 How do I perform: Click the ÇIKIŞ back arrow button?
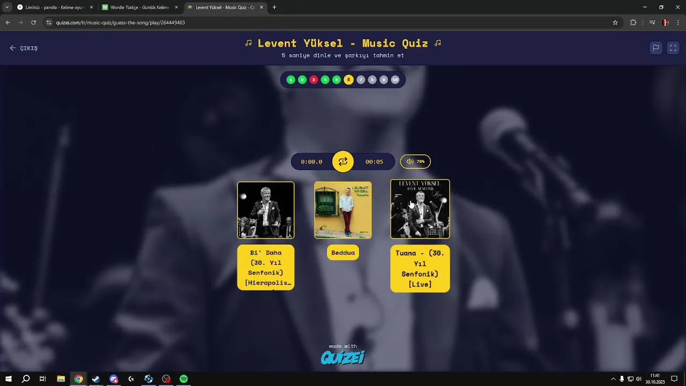click(x=24, y=48)
